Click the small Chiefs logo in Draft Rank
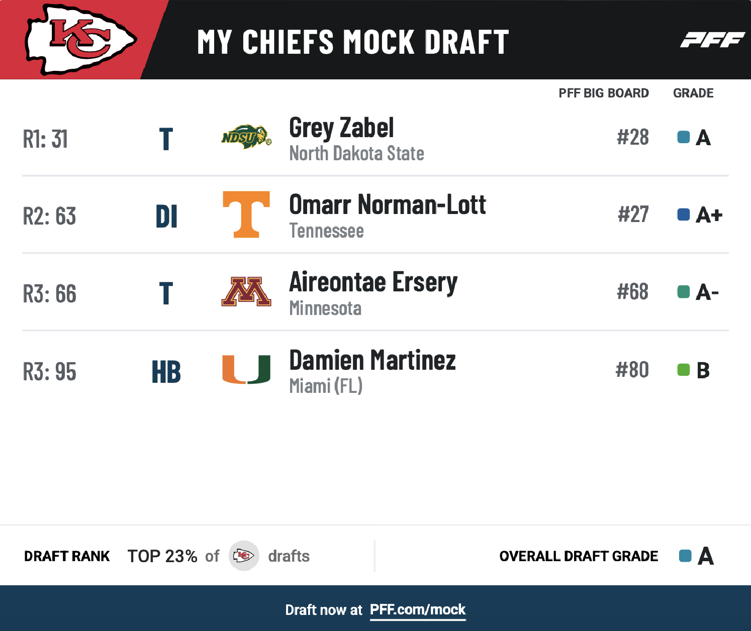This screenshot has width=751, height=631. coord(244,556)
